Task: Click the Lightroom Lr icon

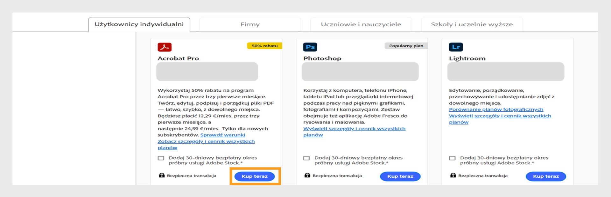Action: (456, 47)
